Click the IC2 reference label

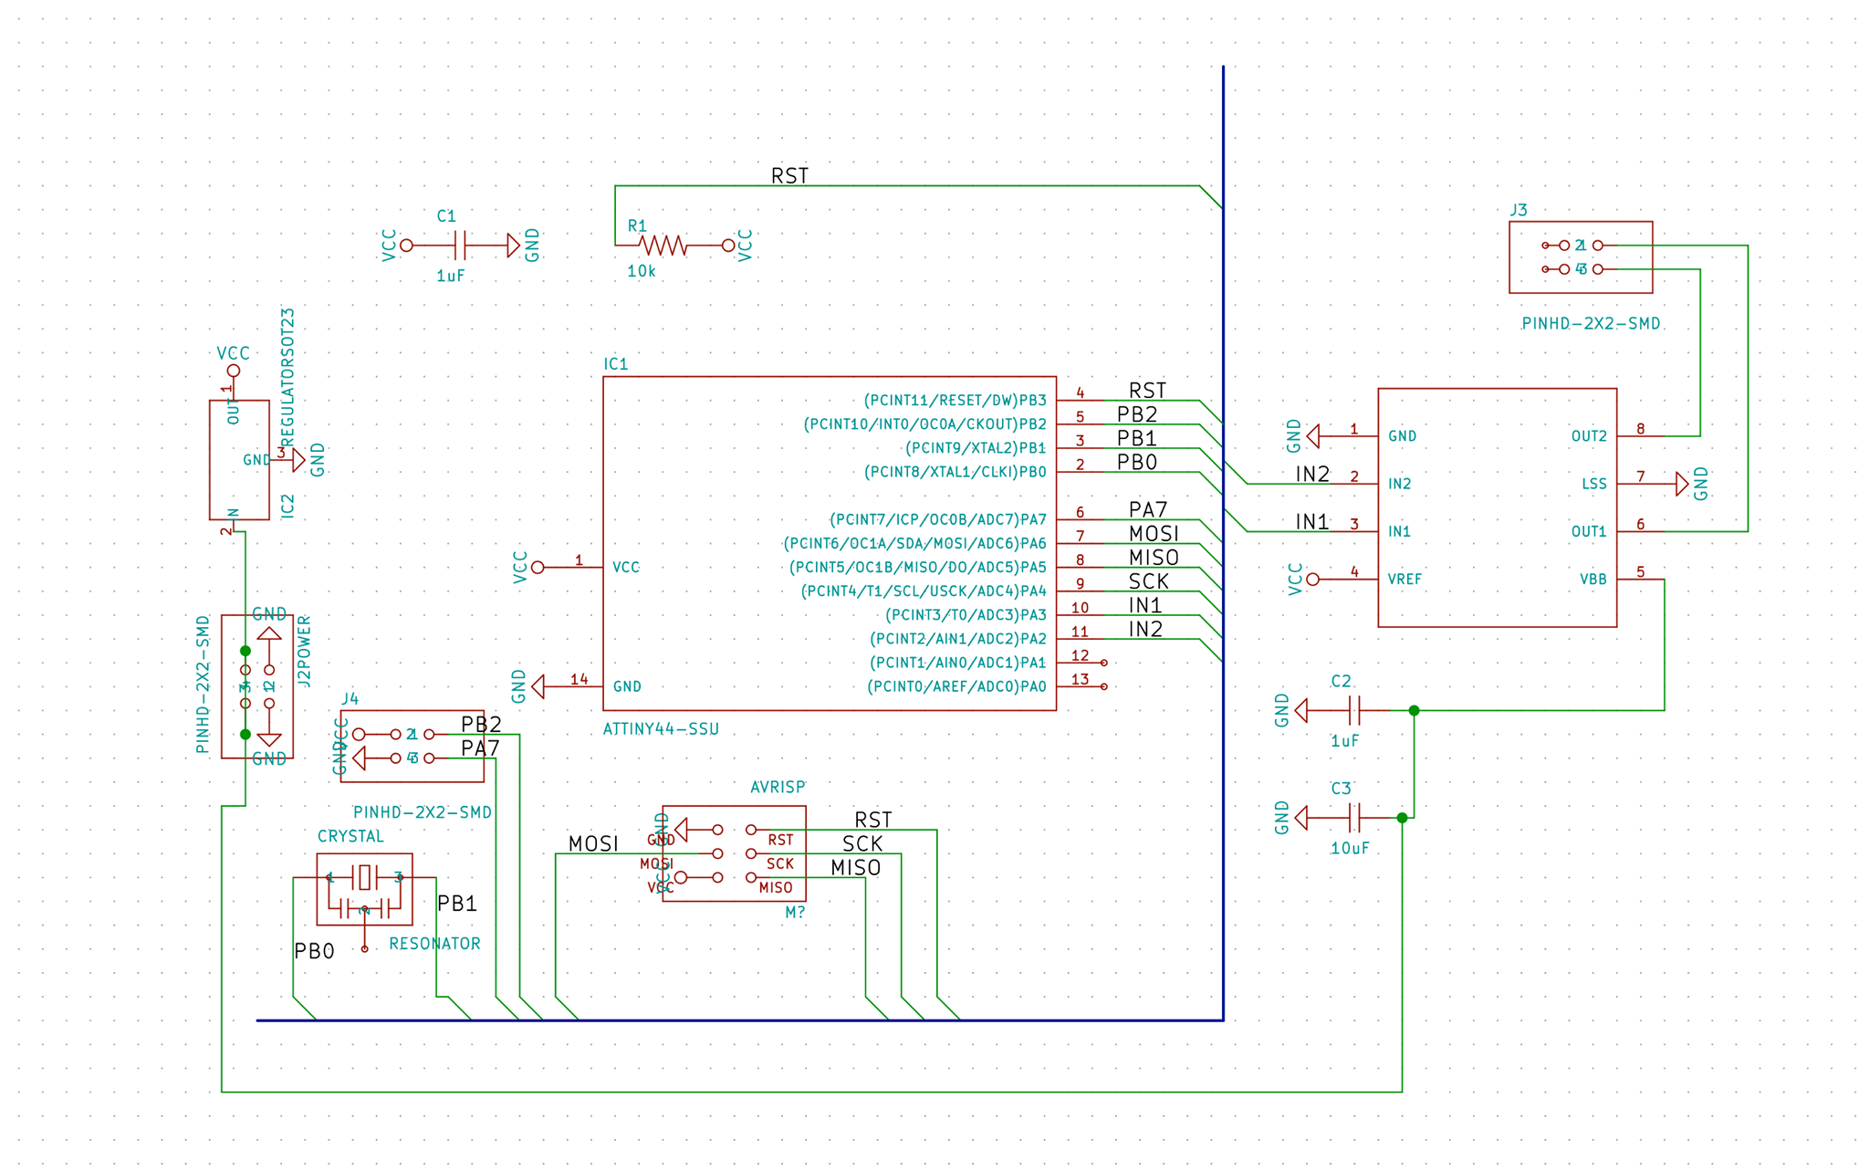click(x=288, y=507)
